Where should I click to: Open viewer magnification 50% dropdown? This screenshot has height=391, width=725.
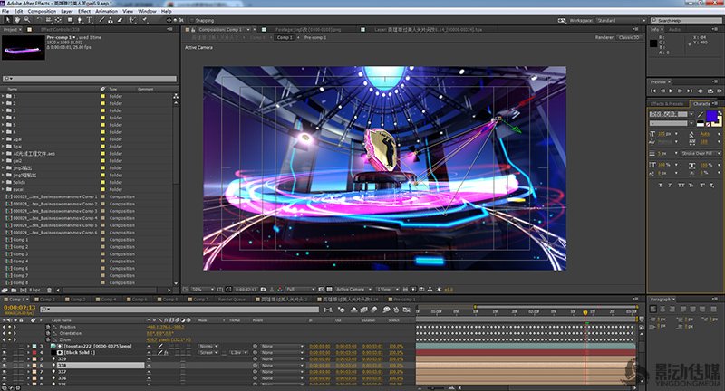pyautogui.click(x=201, y=288)
